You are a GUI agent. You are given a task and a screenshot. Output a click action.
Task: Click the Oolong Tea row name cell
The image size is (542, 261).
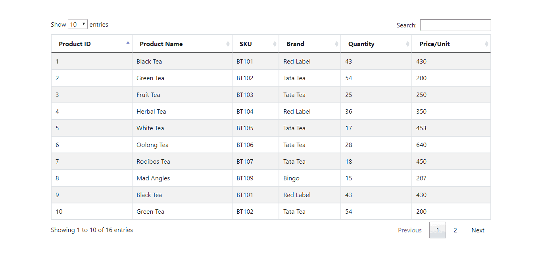pyautogui.click(x=182, y=145)
